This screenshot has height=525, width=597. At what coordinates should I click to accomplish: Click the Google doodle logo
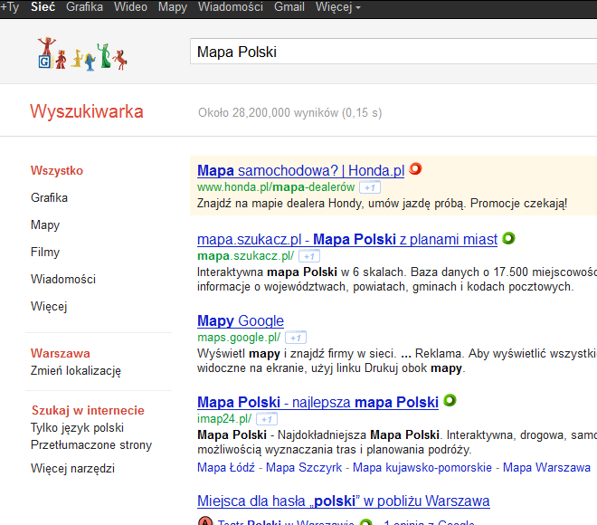click(x=82, y=53)
